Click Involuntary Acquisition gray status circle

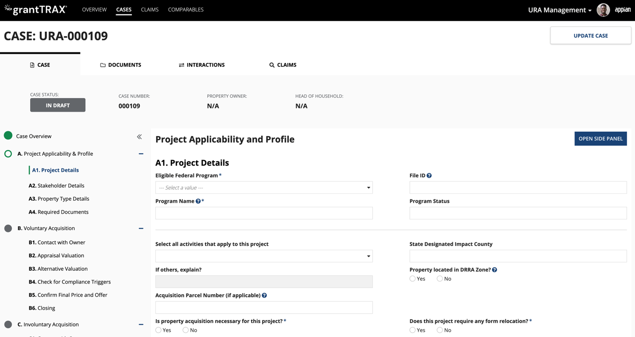[x=8, y=324]
